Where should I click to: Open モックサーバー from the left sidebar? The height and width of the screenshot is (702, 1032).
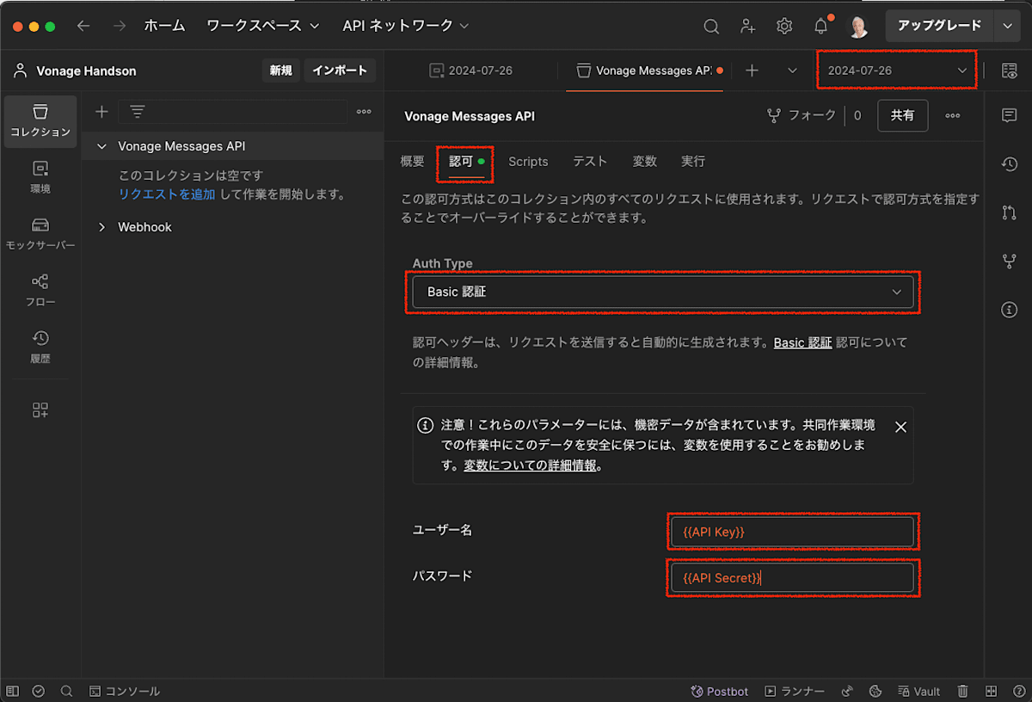40,234
